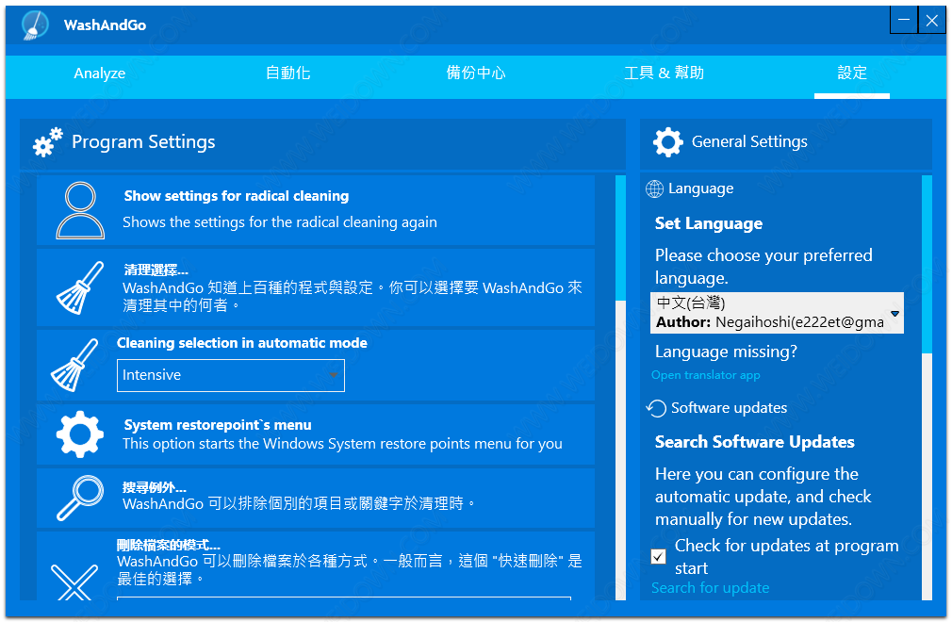Close the WashAndGo window

pos(932,21)
